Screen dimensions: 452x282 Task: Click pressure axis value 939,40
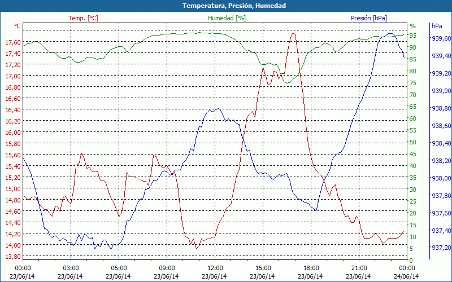(441, 56)
